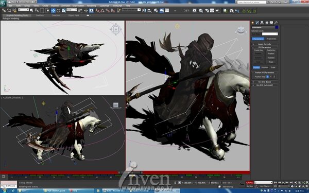Open the Animation menu
The width and height of the screenshot is (309, 193).
65,6
